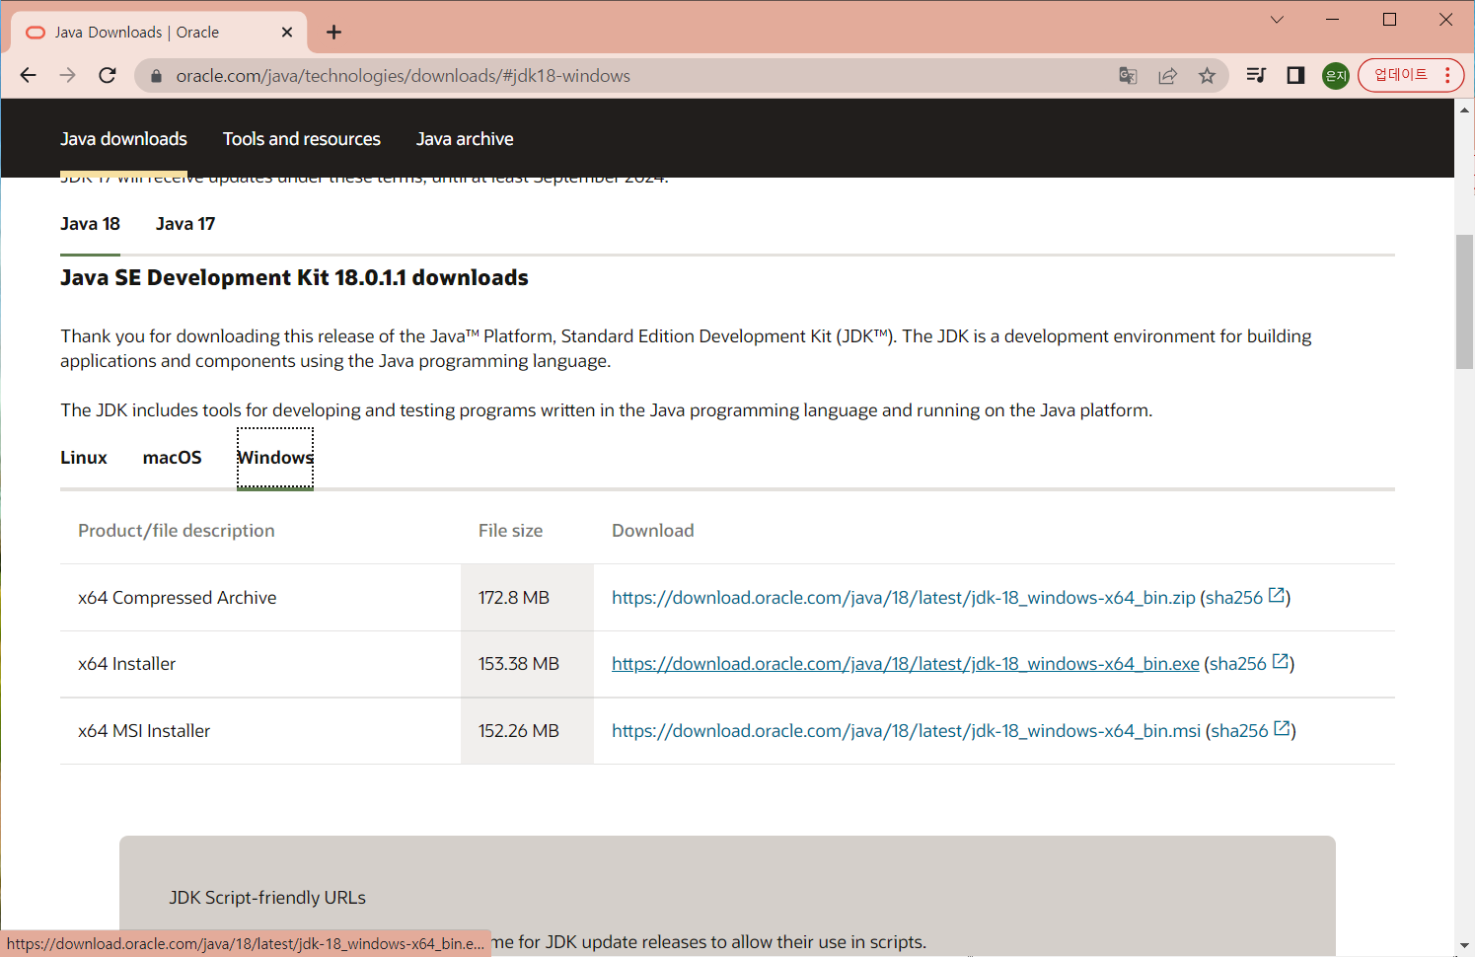Click the '172.8 MB' file size
The width and height of the screenshot is (1475, 957).
click(x=514, y=598)
